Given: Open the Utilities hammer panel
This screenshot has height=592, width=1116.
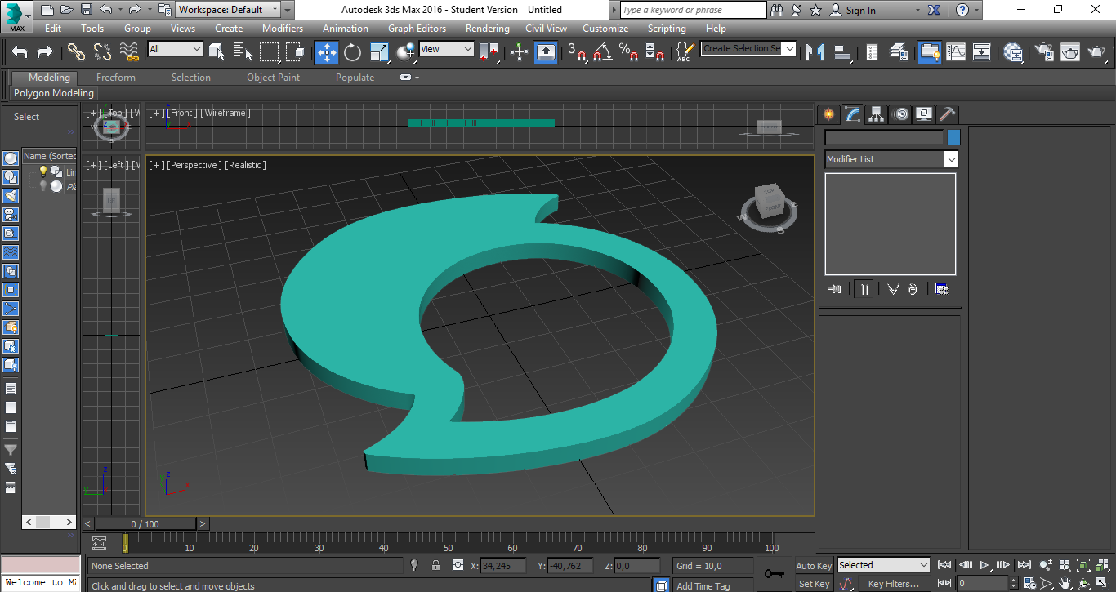Looking at the screenshot, I should (947, 114).
